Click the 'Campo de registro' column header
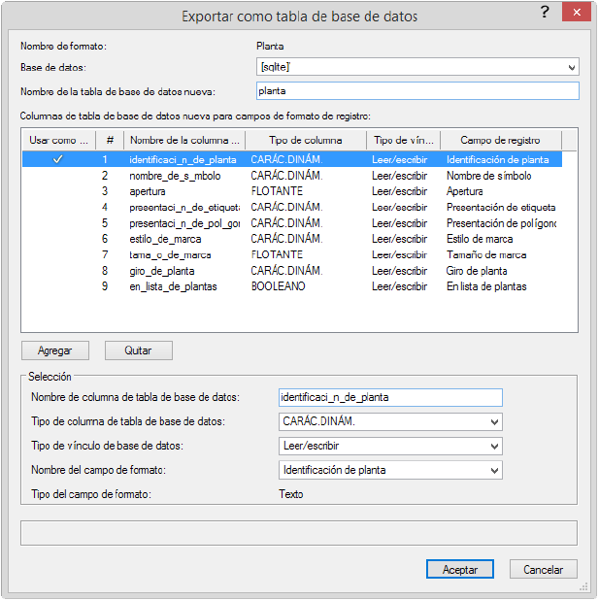The width and height of the screenshot is (599, 600). (x=501, y=140)
